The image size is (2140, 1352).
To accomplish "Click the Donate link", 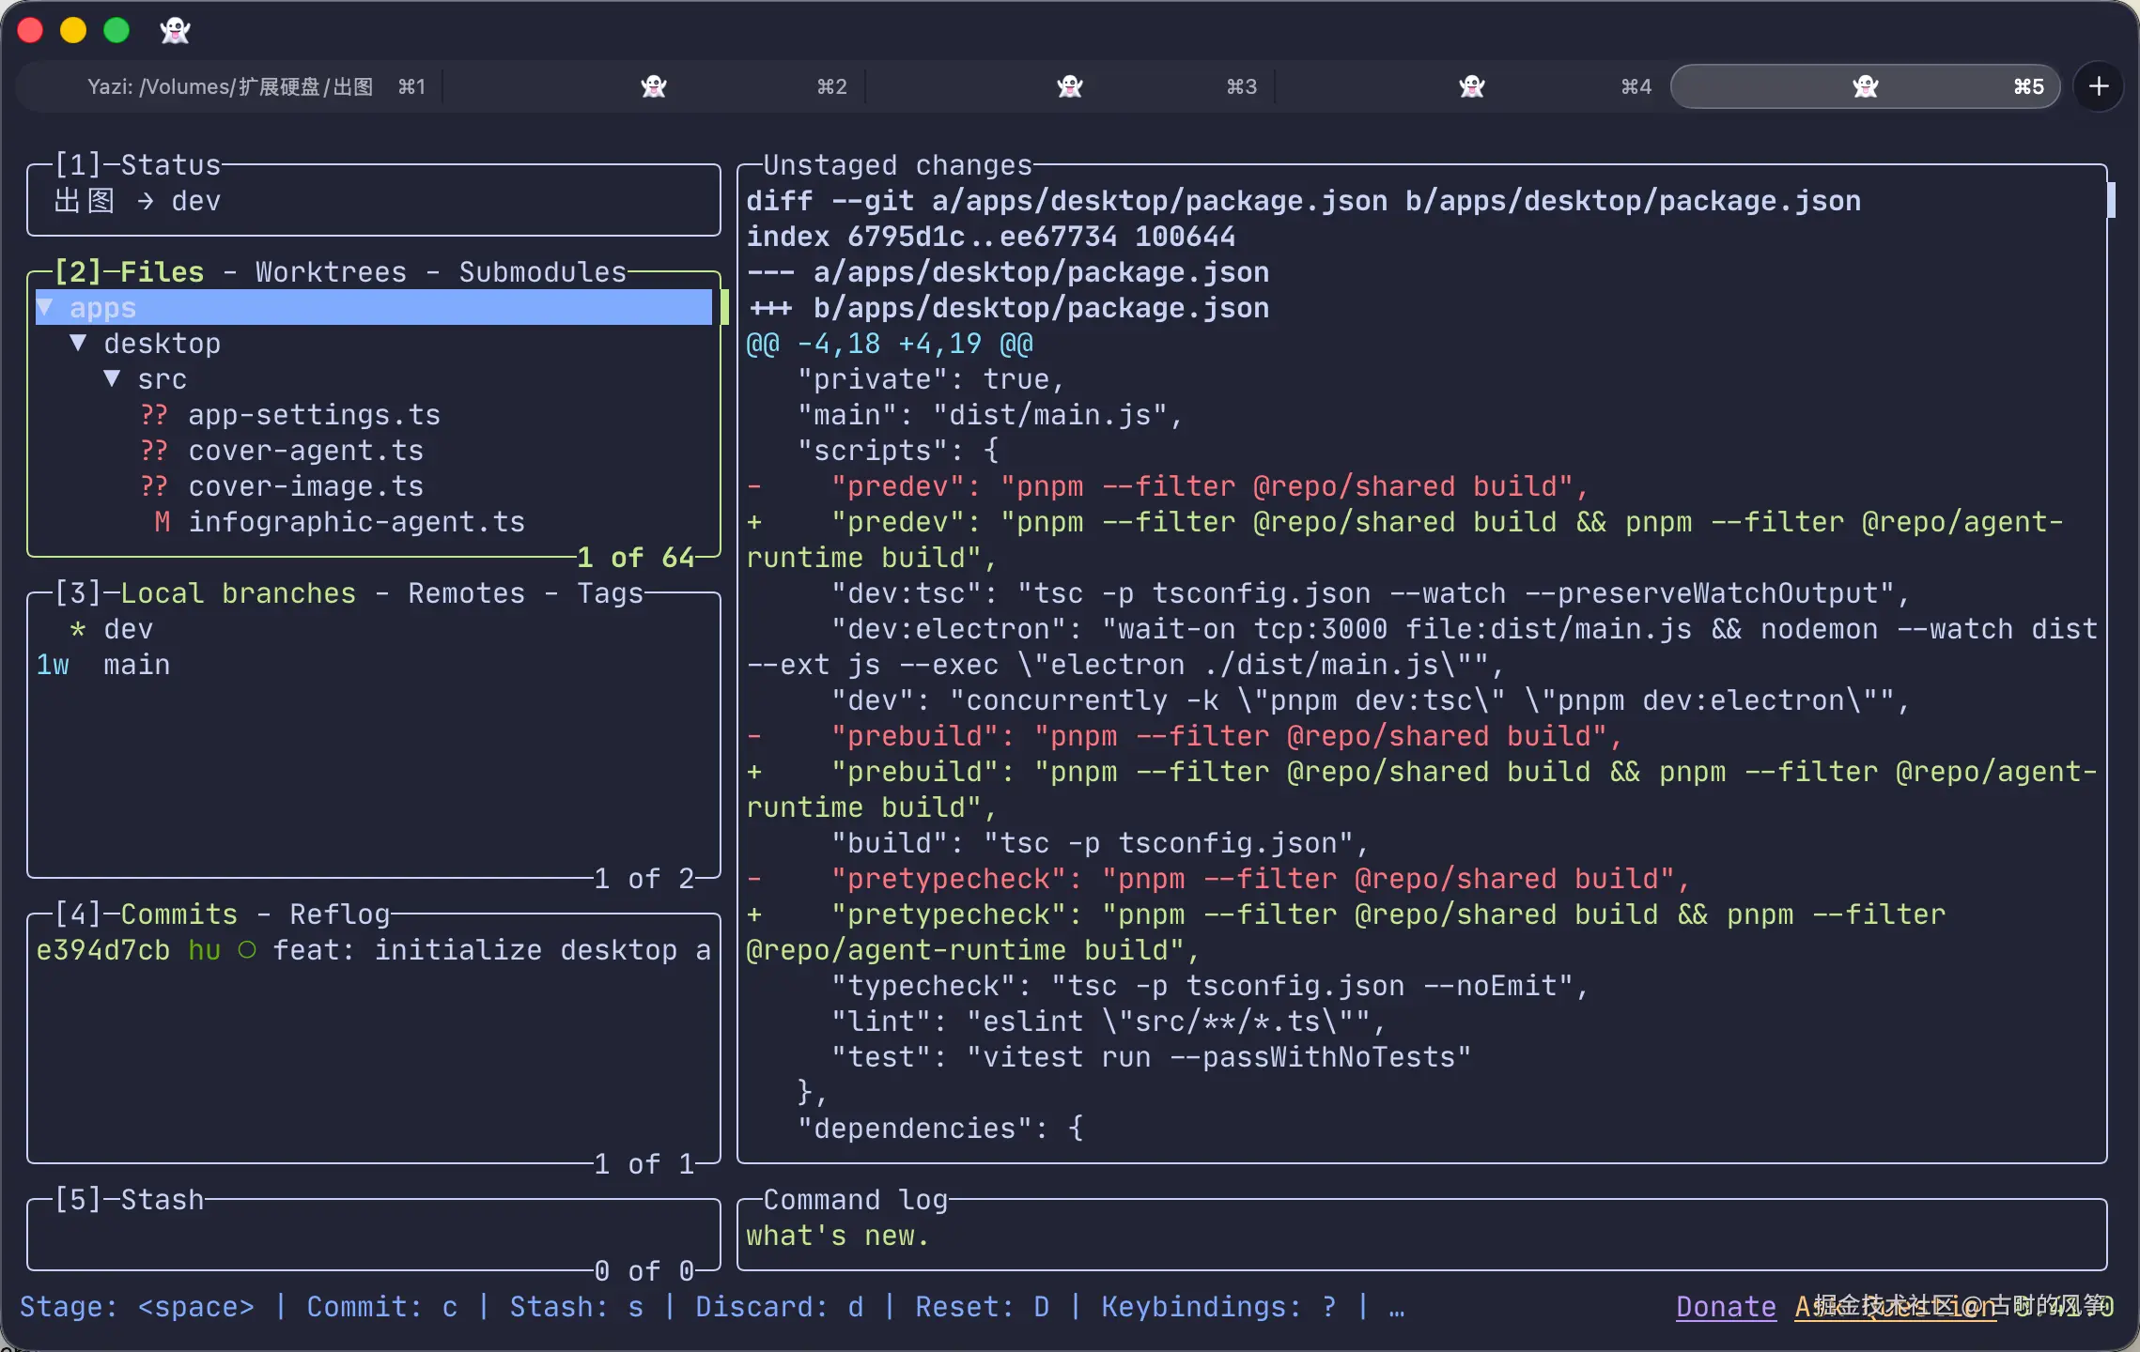I will pos(1726,1307).
